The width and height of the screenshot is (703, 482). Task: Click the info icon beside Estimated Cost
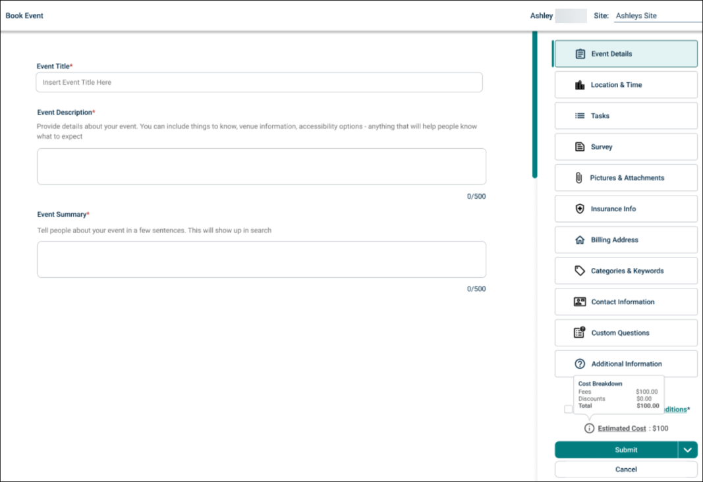589,428
